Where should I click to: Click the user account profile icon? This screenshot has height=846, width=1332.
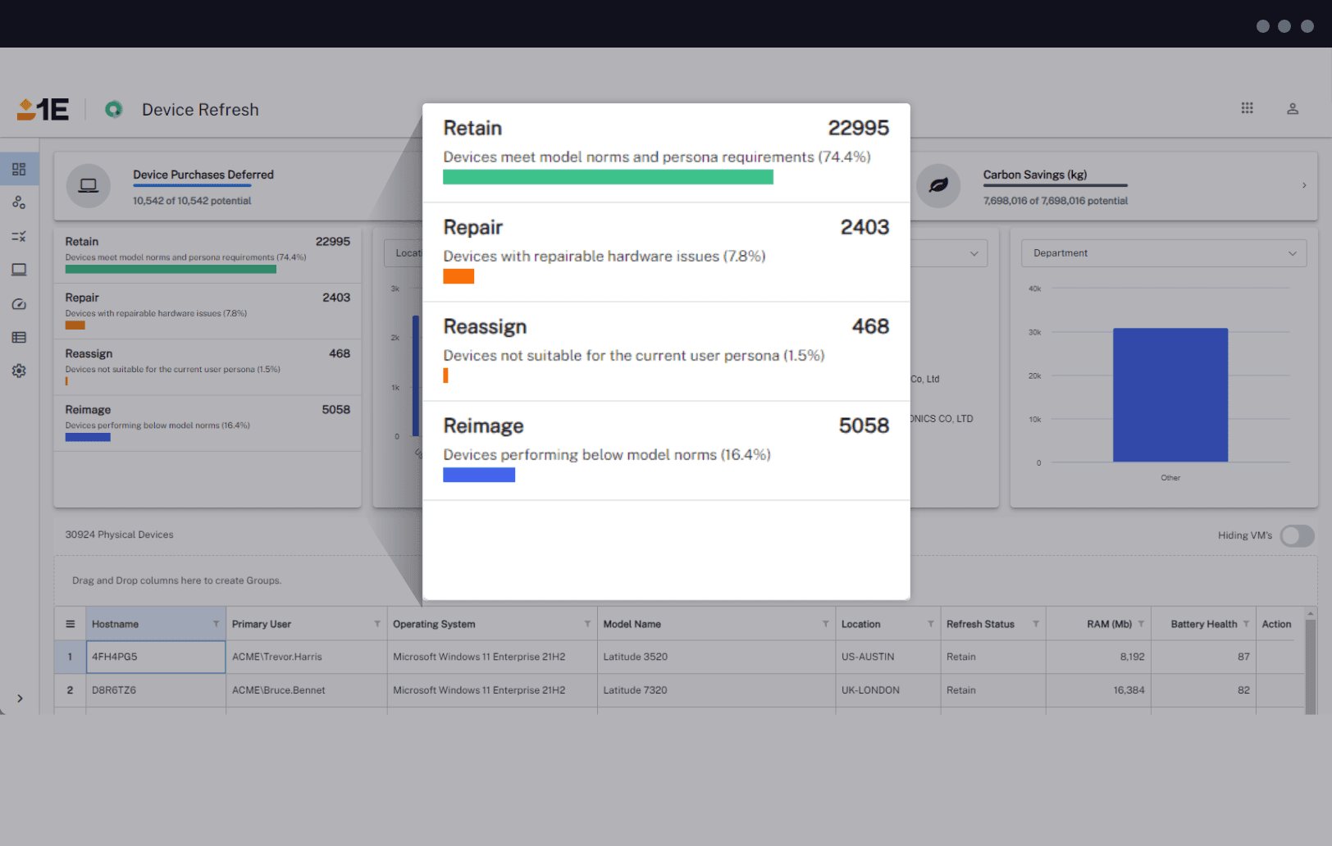[1292, 108]
